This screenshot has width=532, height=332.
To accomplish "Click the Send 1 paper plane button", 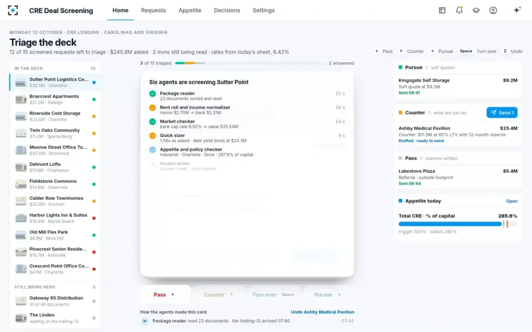I will (502, 112).
